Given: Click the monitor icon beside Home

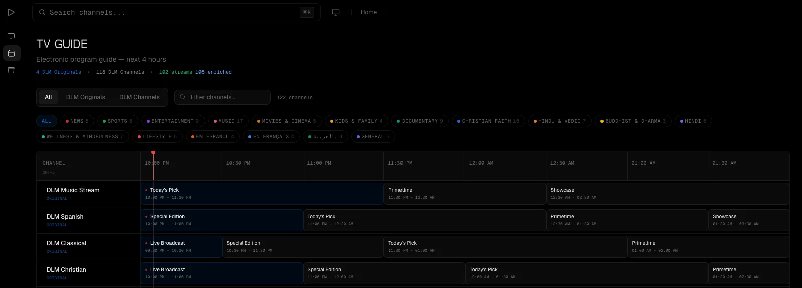Looking at the screenshot, I should coord(336,12).
